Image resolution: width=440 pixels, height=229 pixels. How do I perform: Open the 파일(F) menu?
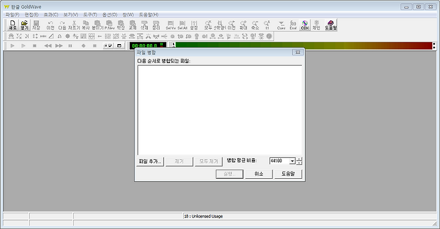(12, 15)
